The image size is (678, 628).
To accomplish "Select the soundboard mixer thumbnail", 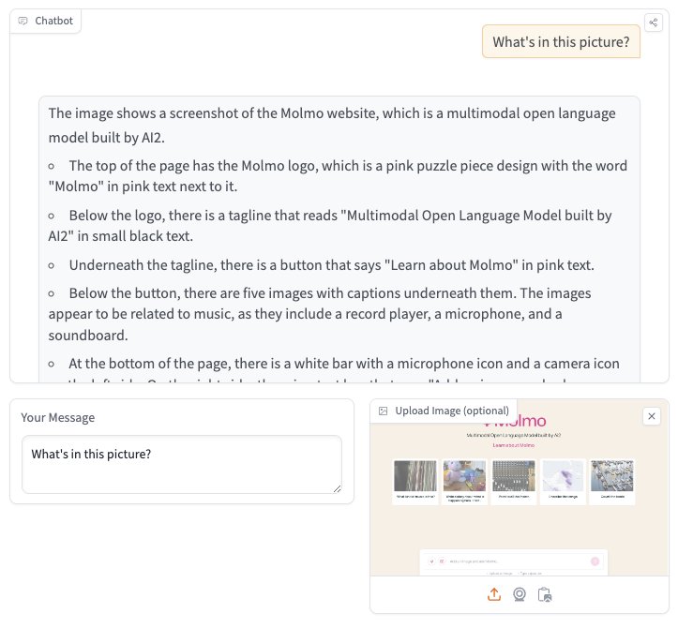I will click(x=514, y=475).
